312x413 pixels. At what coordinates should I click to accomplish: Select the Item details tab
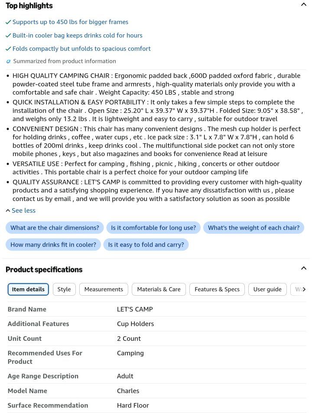28,289
